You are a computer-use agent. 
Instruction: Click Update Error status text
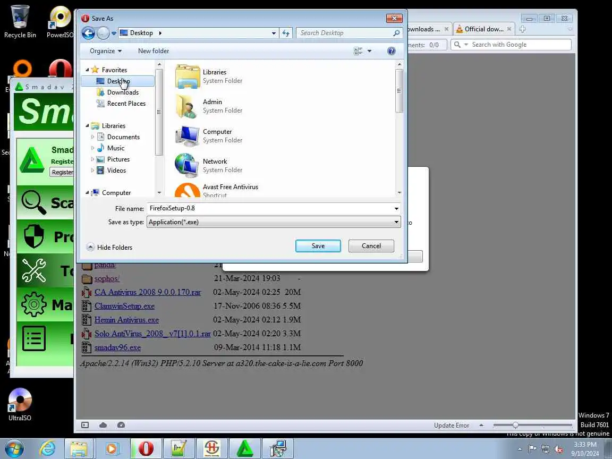[x=451, y=426]
